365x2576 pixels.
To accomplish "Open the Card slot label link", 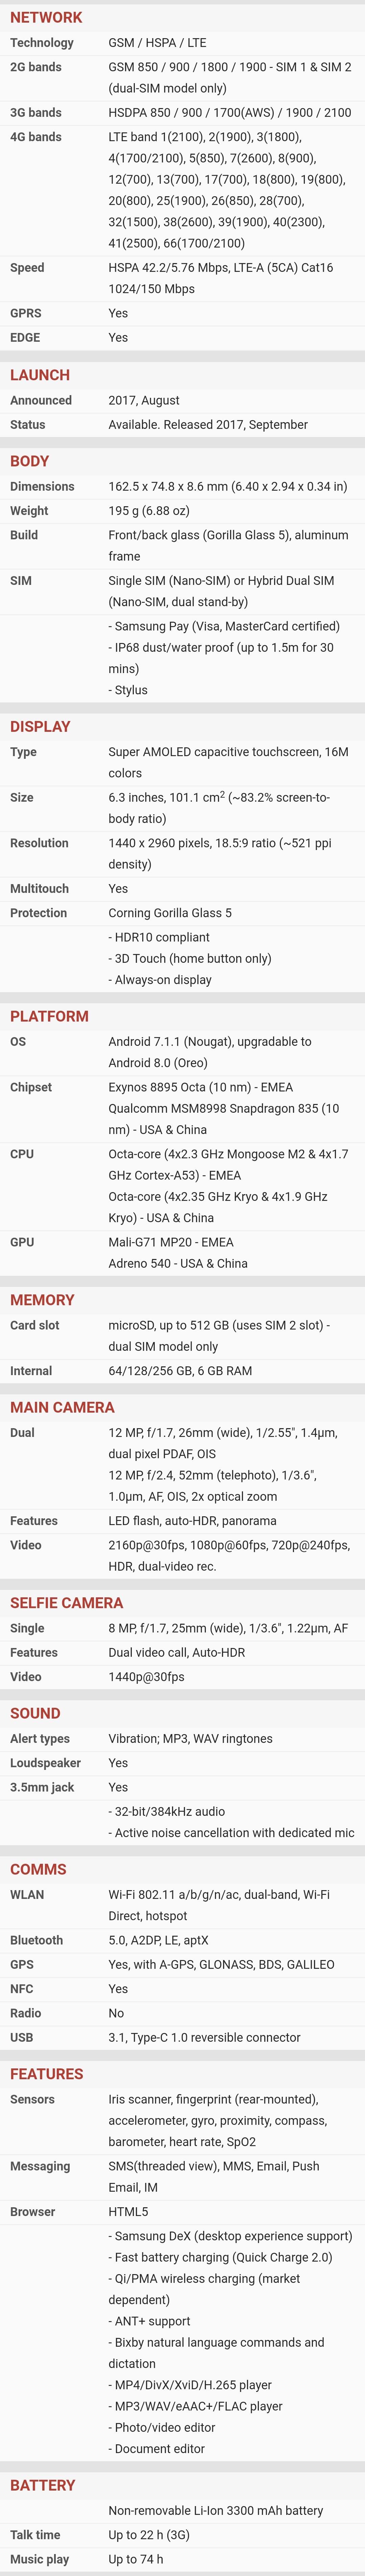I will click(x=35, y=1325).
